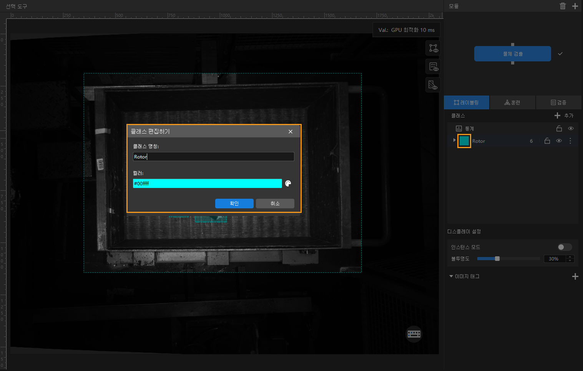
Task: Click the class name Rotor input field
Action: (213, 157)
